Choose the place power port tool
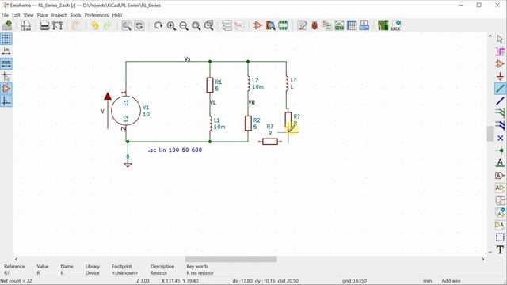The image size is (507, 285). click(x=500, y=76)
